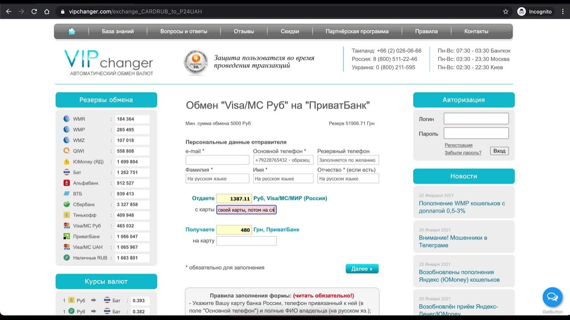Click Забыли пароль? link
This screenshot has height=320, width=570.
(463, 153)
